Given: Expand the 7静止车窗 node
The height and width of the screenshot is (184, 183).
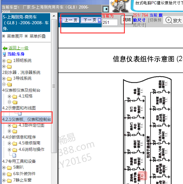Looking at the screenshot, I should [4, 180].
